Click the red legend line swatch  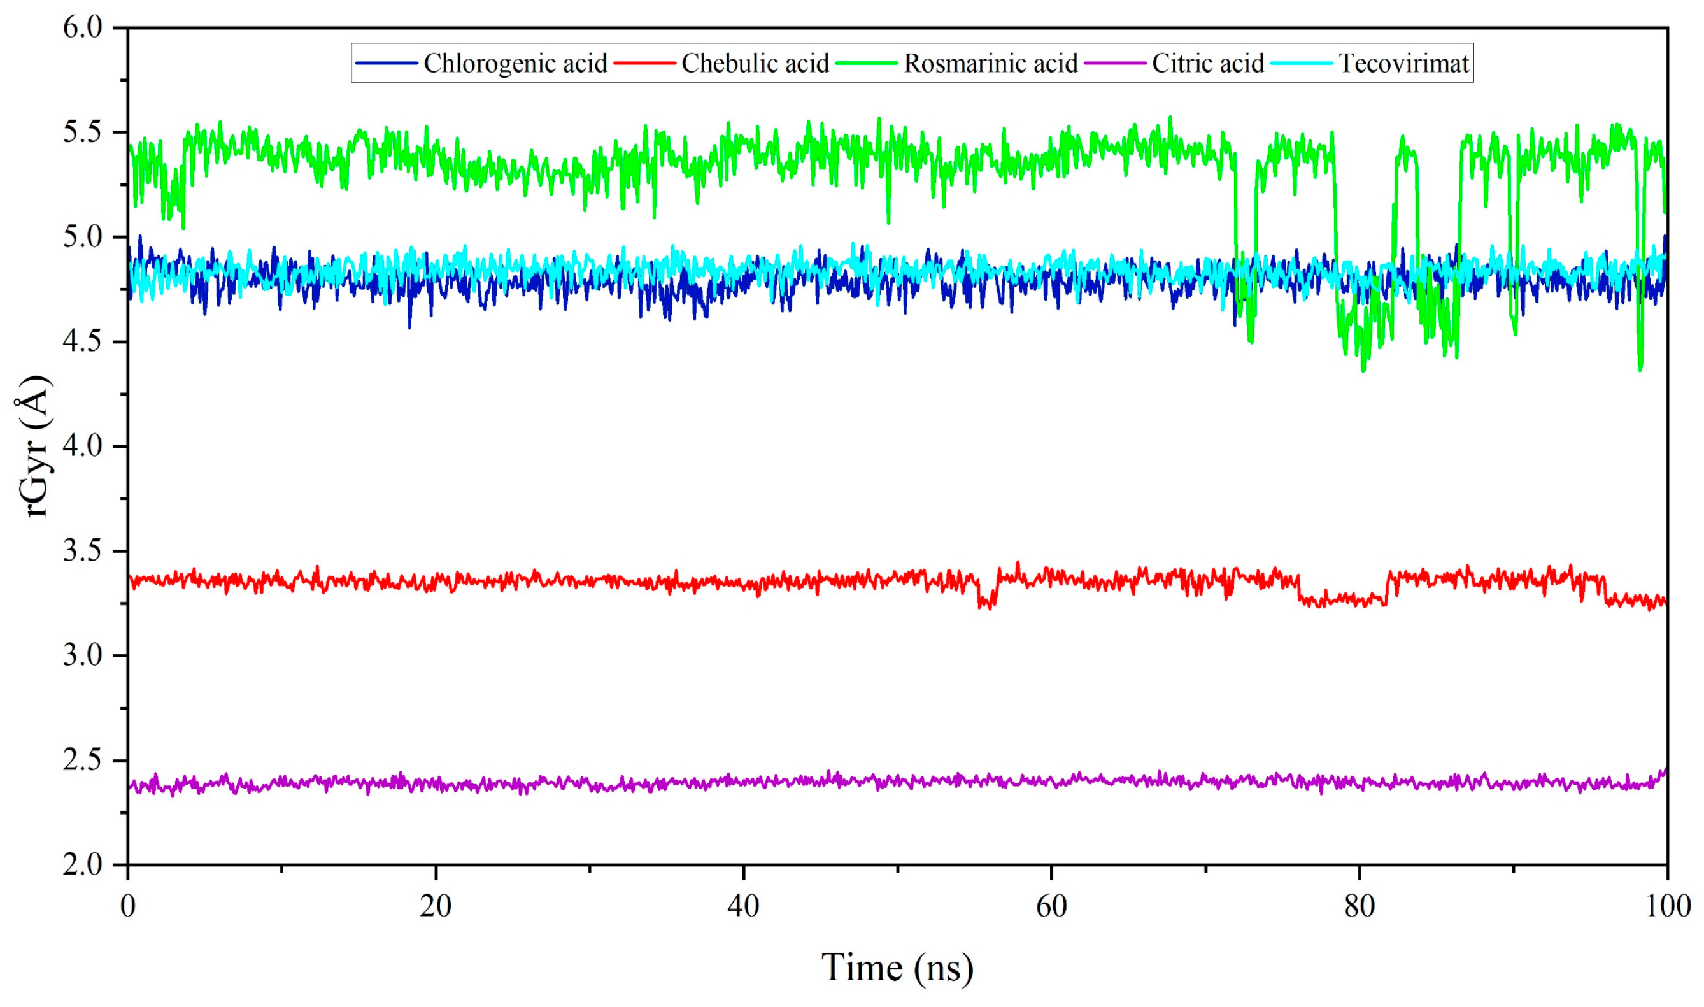pyautogui.click(x=644, y=63)
